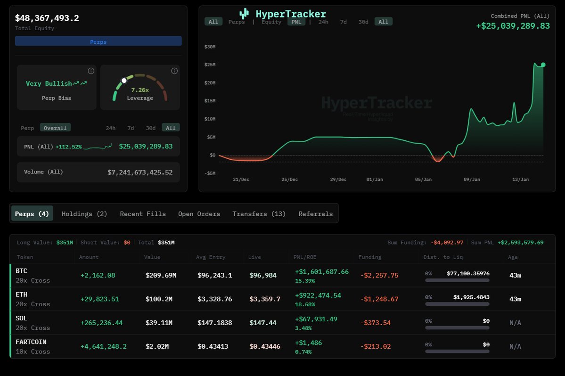Choose All in the stats panel

[x=171, y=128]
